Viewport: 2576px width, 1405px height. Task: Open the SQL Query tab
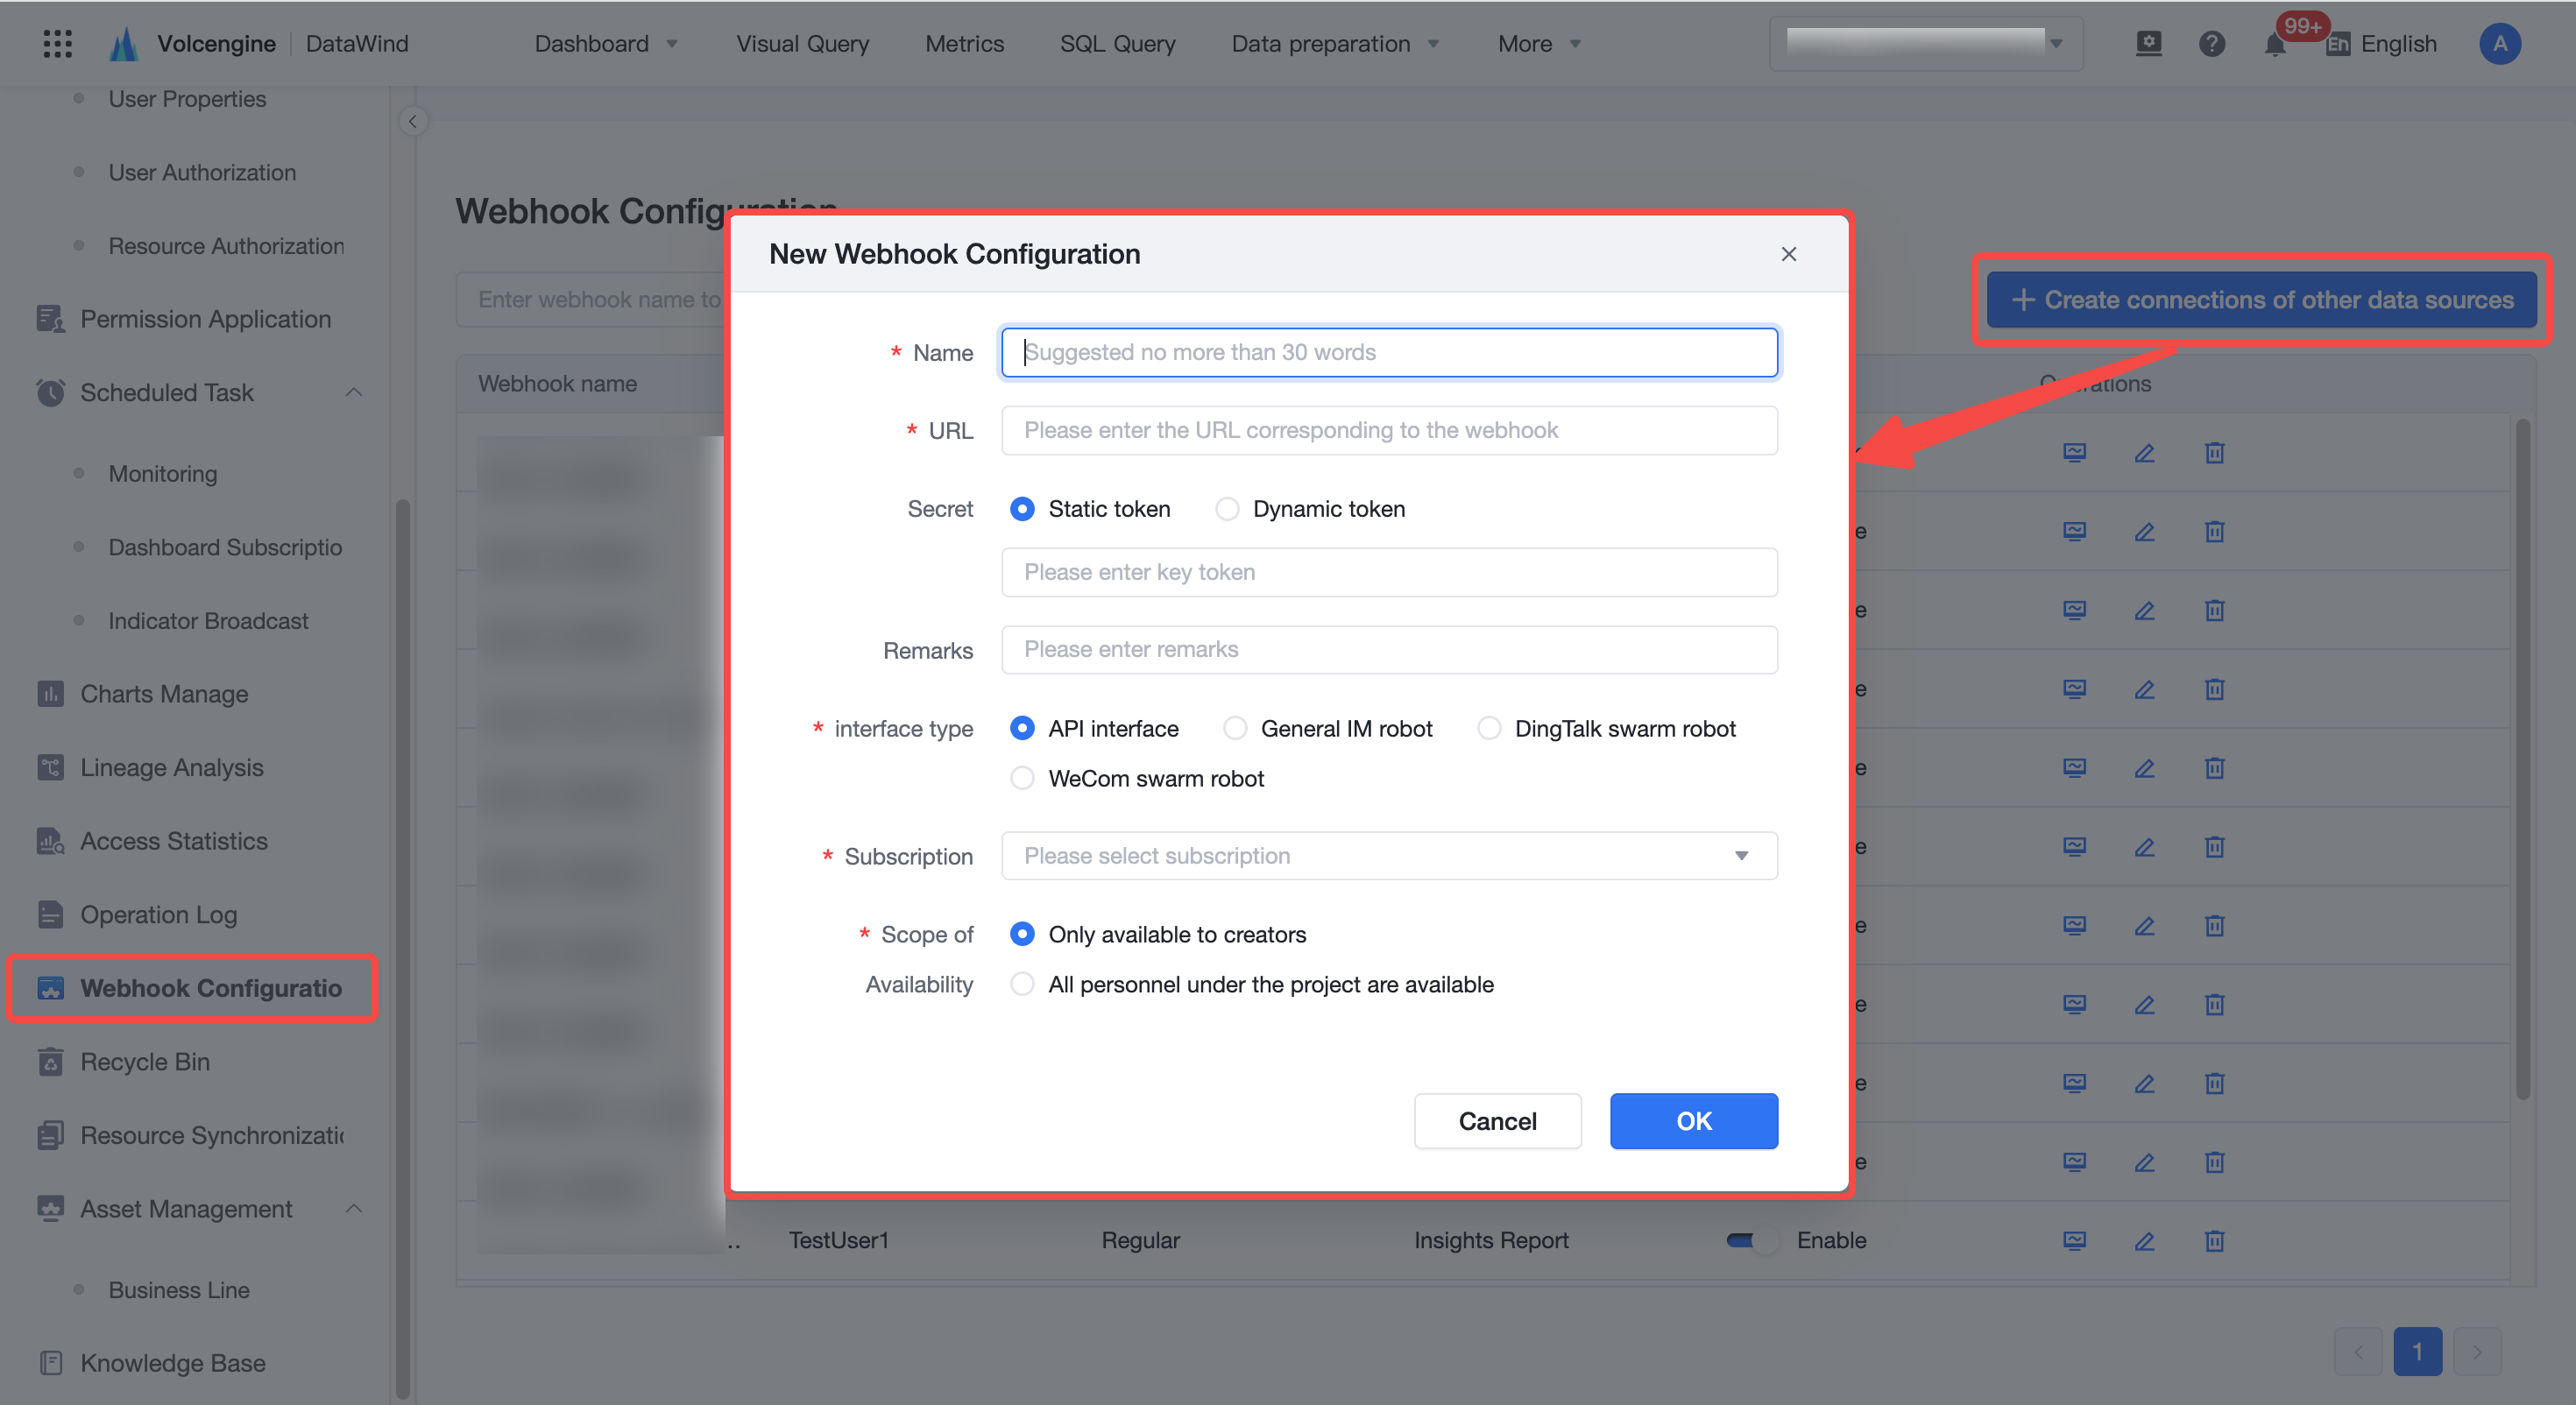coord(1117,44)
